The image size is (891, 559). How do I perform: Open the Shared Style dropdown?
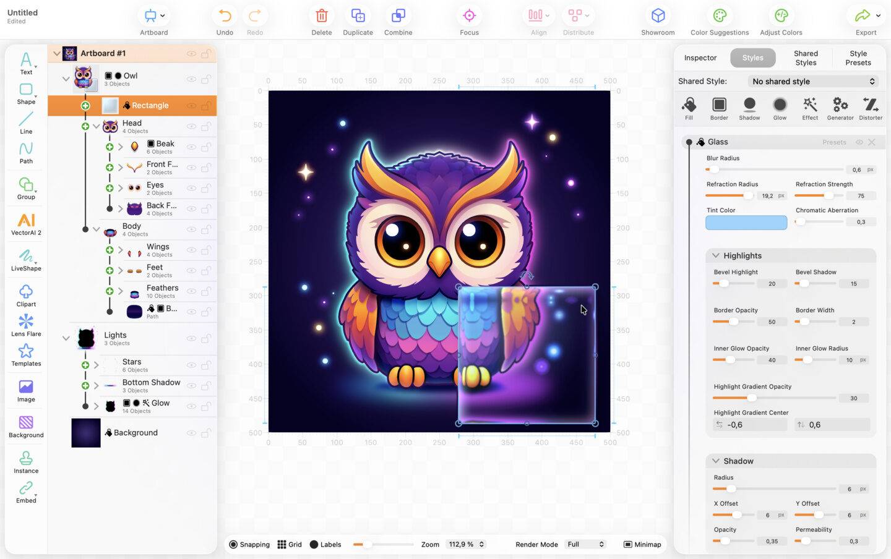(814, 81)
